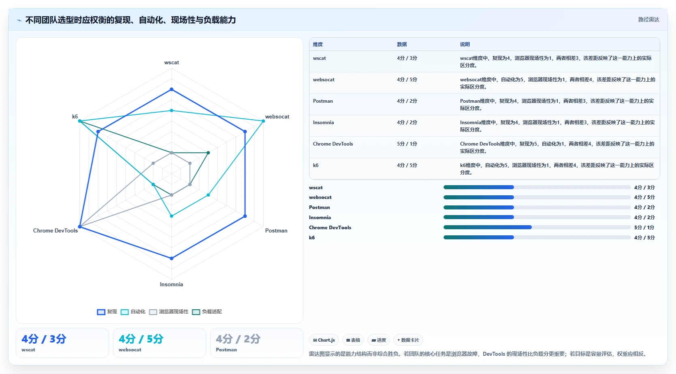The image size is (676, 374).
Task: Click the Chrome DevTools axis label on the radar
Action: (55, 231)
